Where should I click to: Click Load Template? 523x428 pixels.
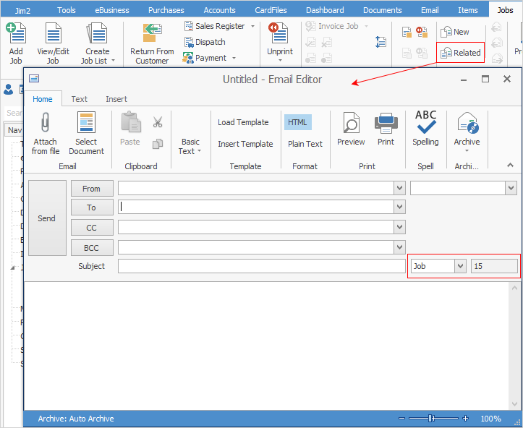[243, 122]
